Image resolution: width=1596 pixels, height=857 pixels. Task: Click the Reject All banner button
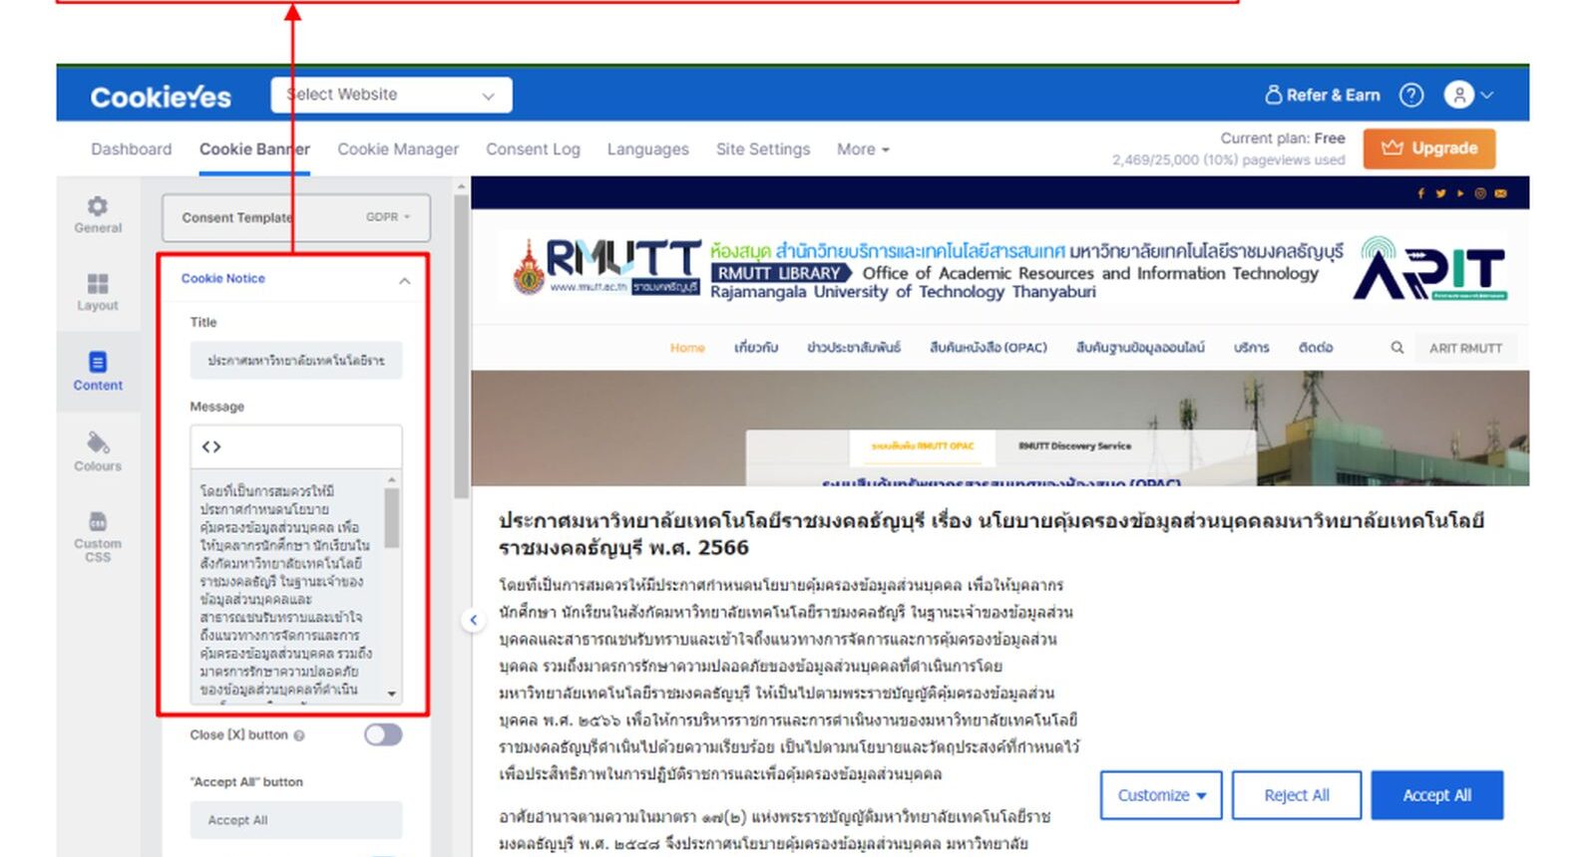pos(1297,795)
